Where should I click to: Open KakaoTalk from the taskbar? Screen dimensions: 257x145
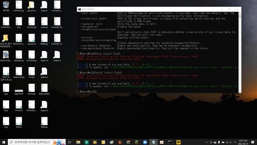point(178,142)
